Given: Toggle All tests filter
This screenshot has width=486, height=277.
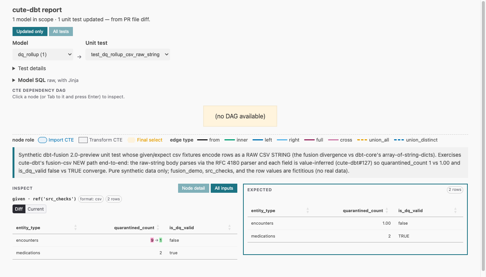Looking at the screenshot, I should [x=61, y=31].
